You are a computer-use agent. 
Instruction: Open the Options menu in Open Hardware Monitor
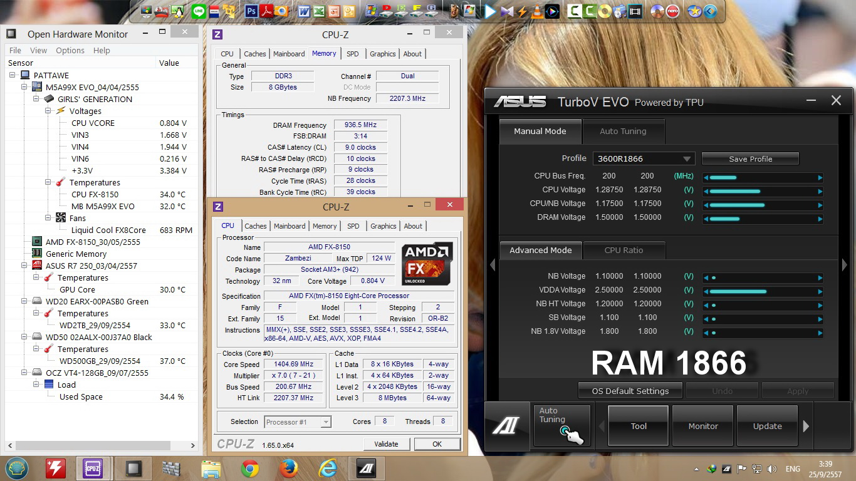(x=70, y=50)
